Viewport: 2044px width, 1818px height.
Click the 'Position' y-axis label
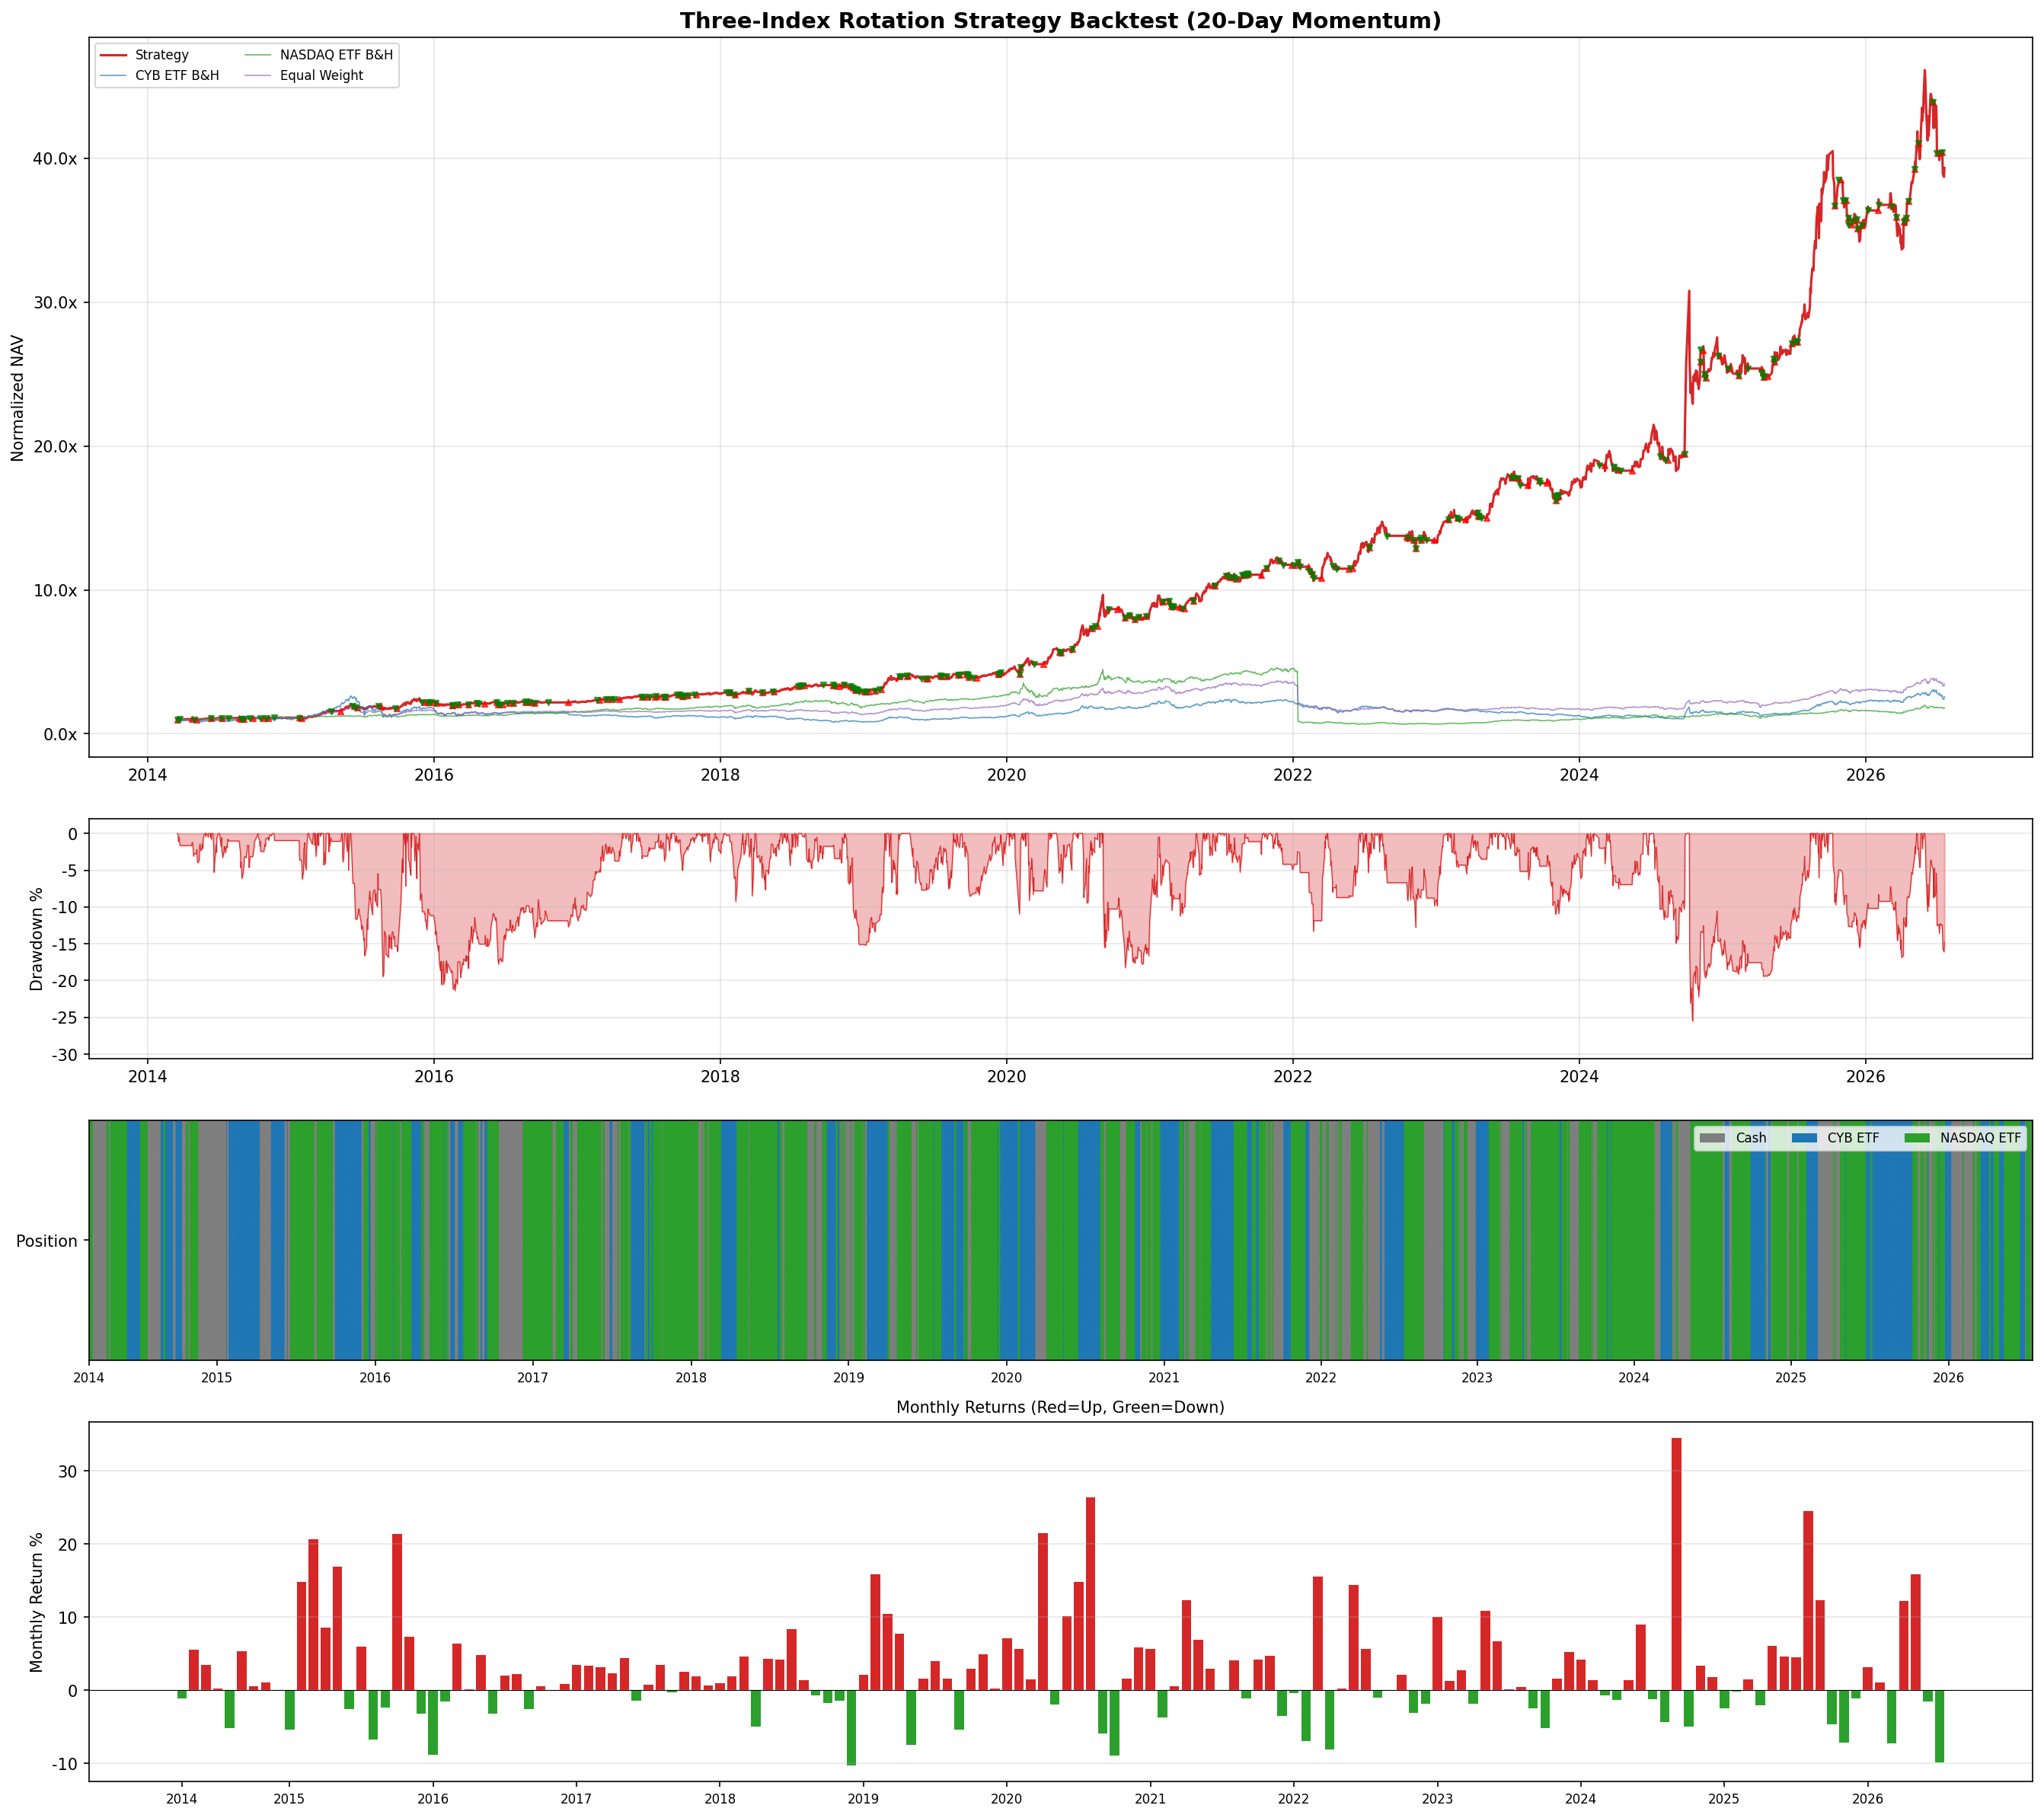click(47, 1241)
